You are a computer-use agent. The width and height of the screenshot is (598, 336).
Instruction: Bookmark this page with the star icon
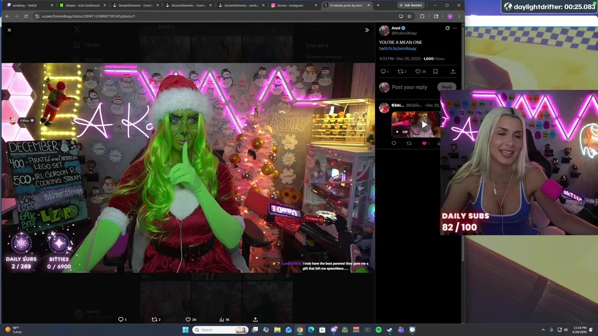pyautogui.click(x=409, y=16)
